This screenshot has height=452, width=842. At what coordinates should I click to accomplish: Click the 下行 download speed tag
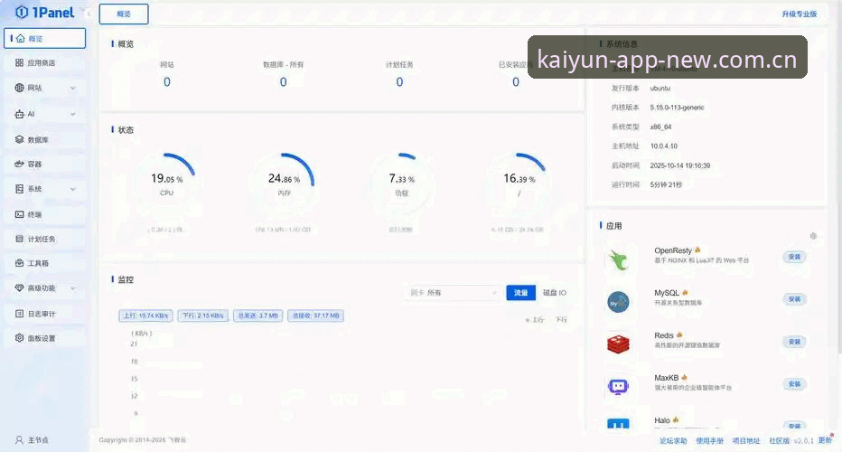[x=203, y=316]
